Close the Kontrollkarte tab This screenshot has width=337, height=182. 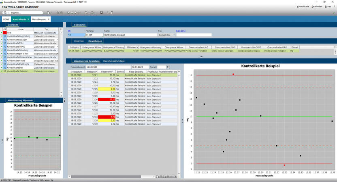pos(28,19)
